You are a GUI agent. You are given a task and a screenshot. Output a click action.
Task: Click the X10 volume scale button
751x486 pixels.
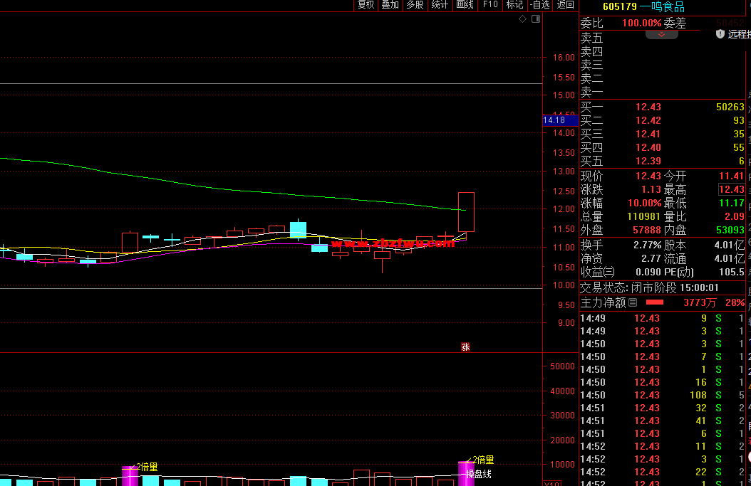coord(552,484)
